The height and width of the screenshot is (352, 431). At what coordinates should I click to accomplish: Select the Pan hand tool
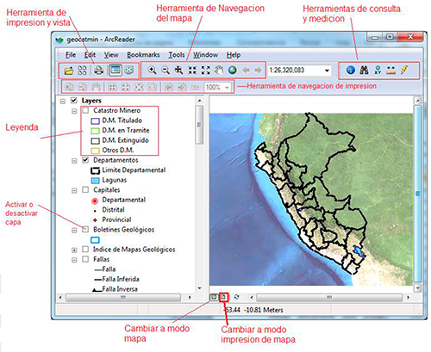coord(219,70)
